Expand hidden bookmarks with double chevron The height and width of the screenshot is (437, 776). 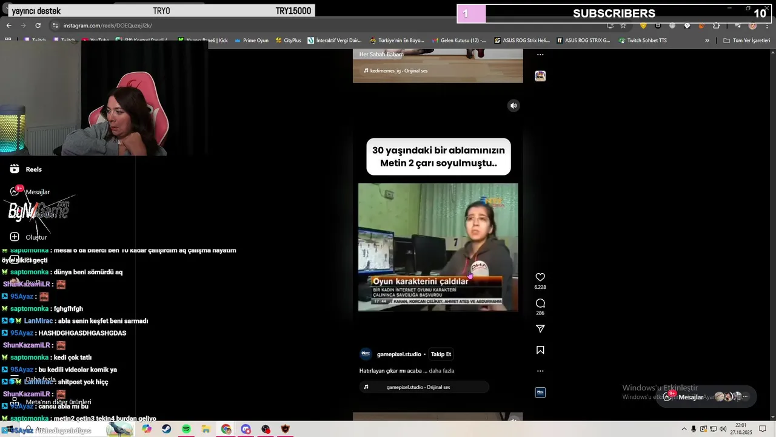pos(707,41)
